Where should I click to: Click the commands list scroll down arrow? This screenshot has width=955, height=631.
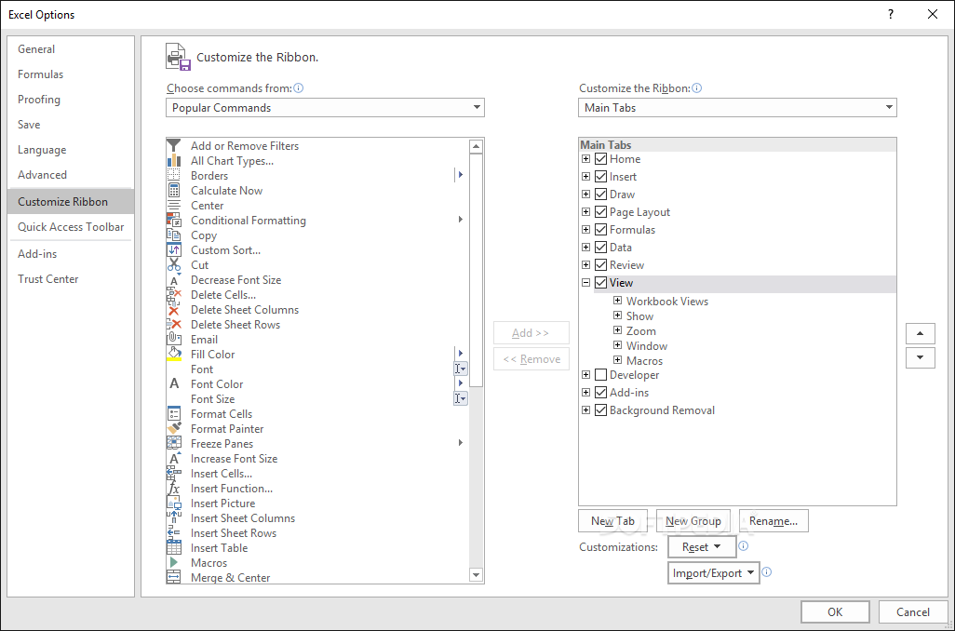tap(477, 575)
